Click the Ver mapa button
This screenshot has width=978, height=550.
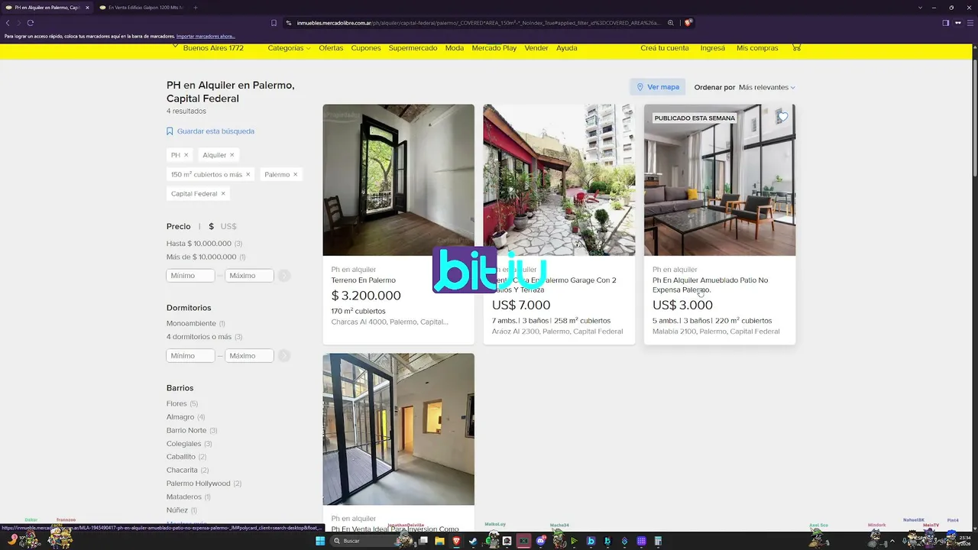tap(657, 87)
